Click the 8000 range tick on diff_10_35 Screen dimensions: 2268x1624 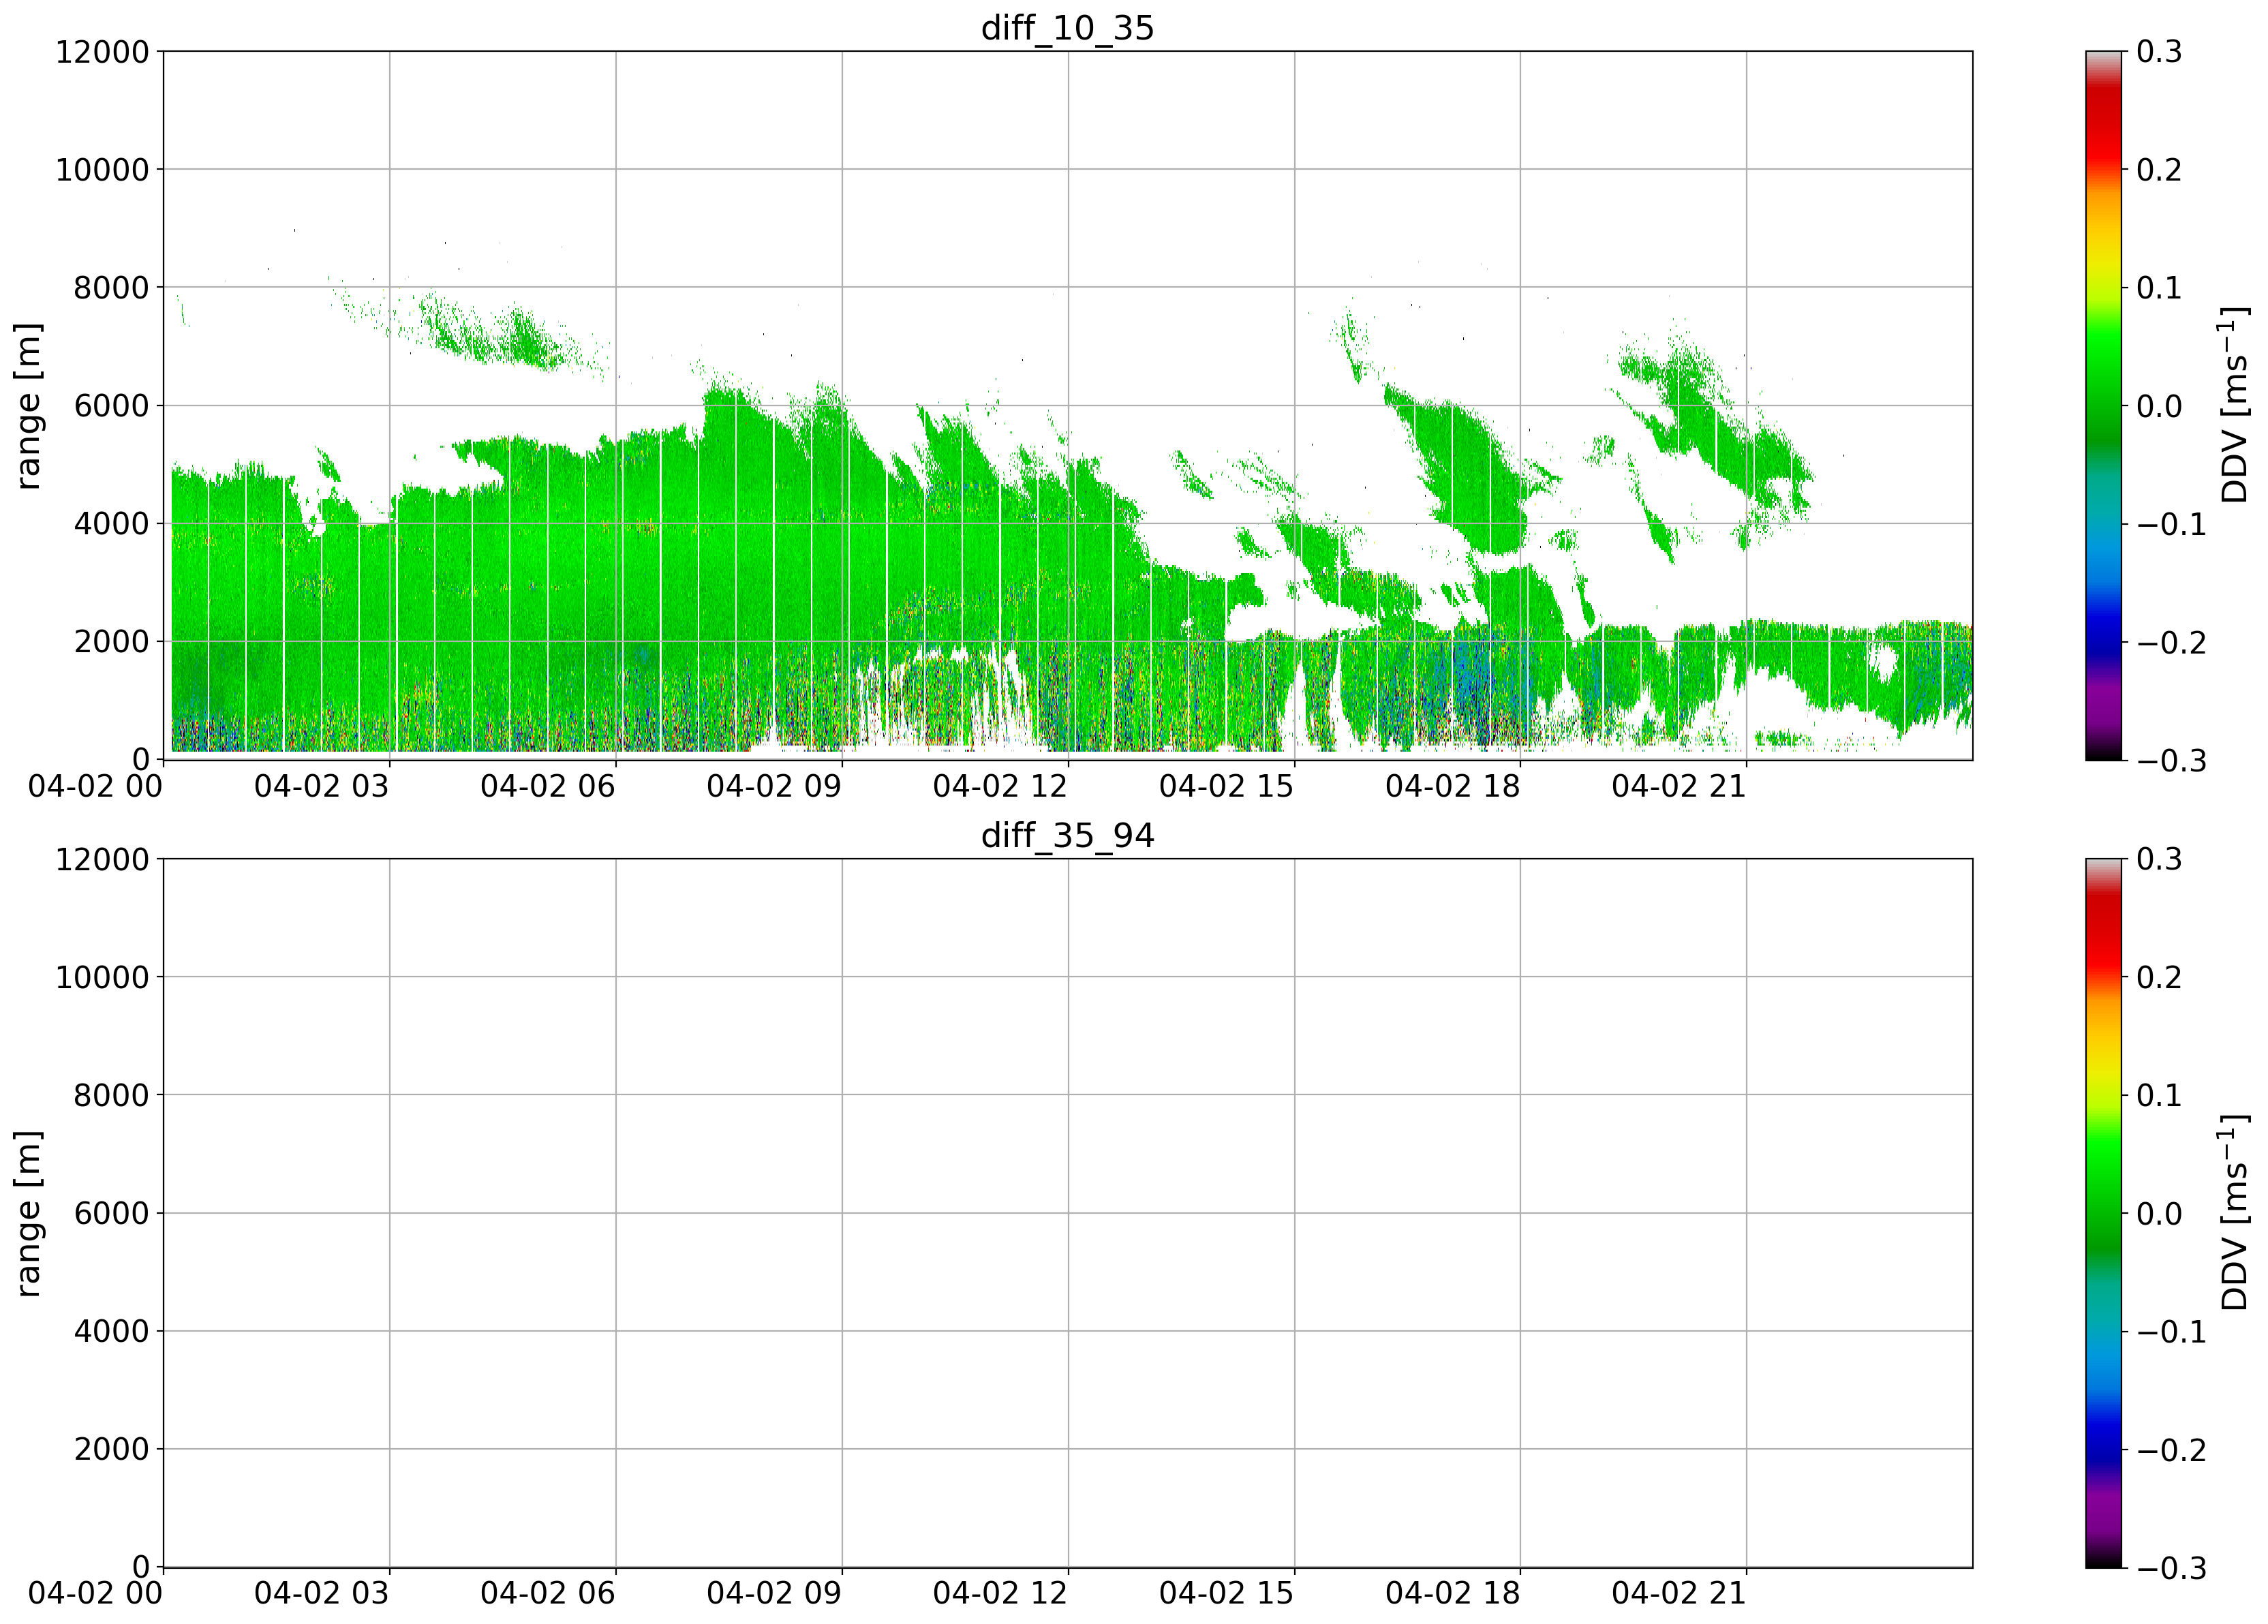coord(111,288)
